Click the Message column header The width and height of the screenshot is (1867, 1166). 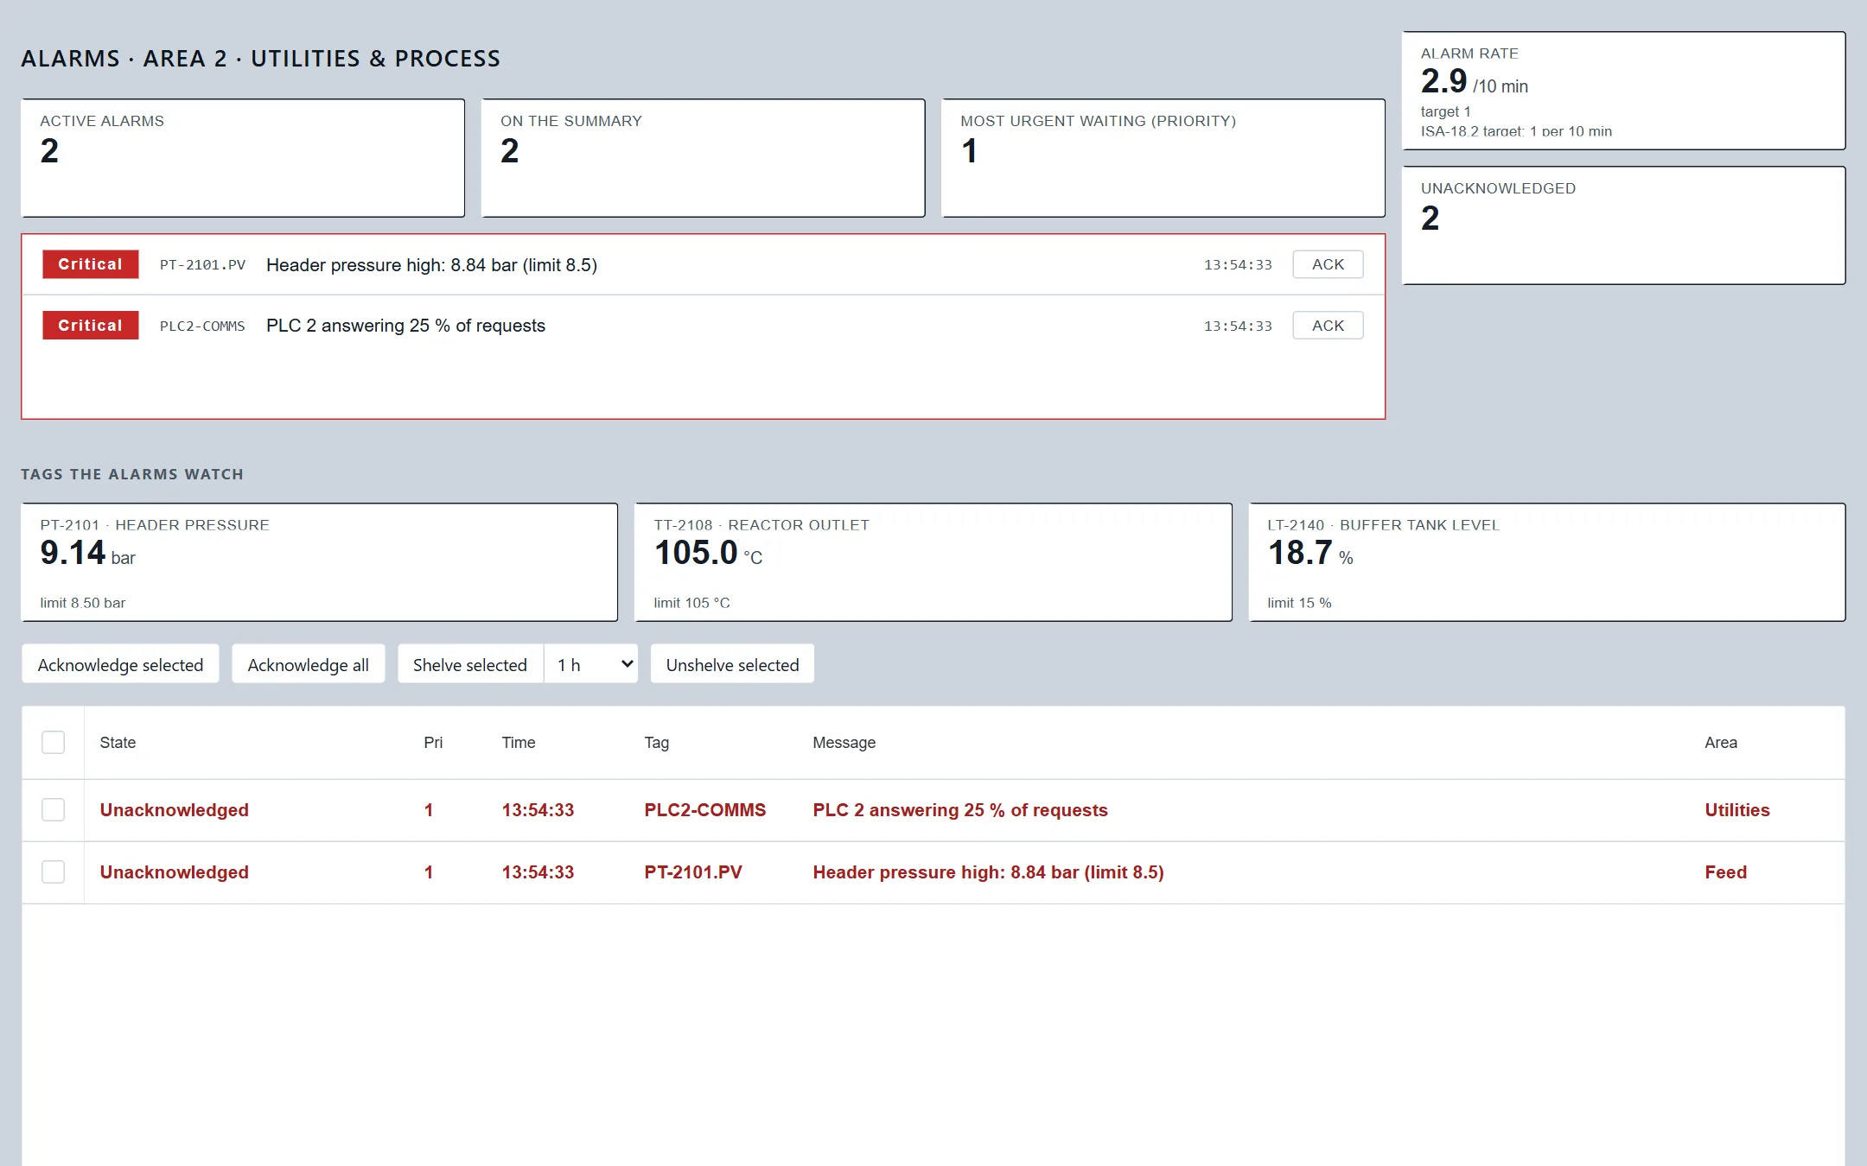(x=844, y=743)
